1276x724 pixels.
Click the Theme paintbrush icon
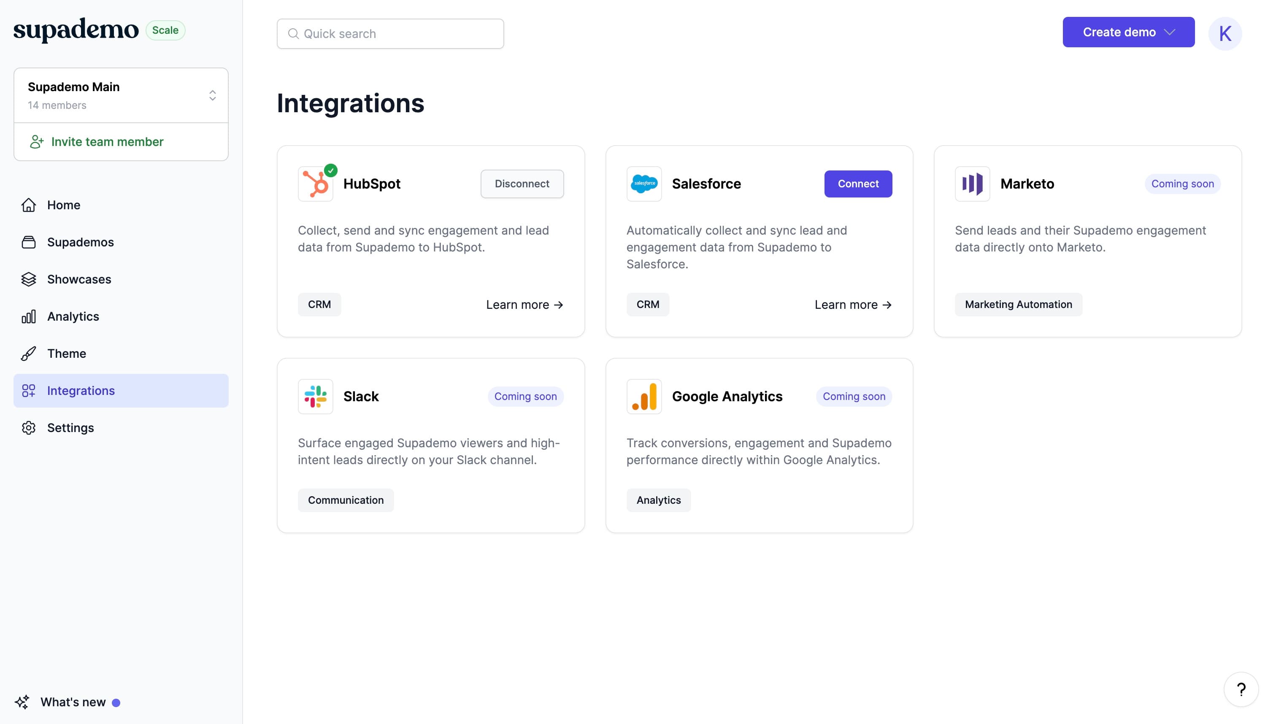pyautogui.click(x=28, y=354)
